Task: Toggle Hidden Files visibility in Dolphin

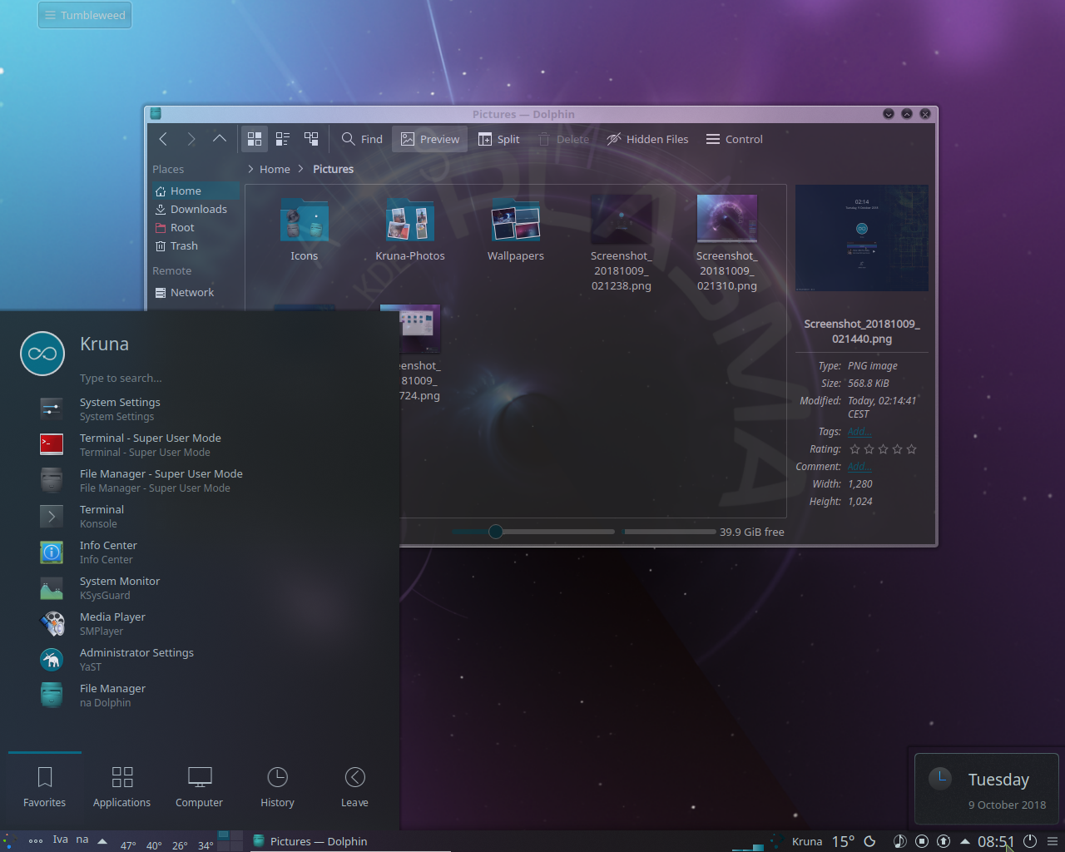Action: (647, 139)
